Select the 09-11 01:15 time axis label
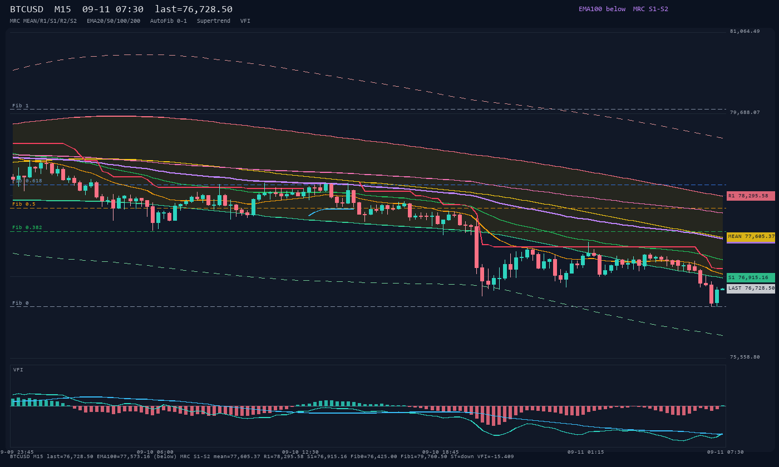The height and width of the screenshot is (467, 779). pyautogui.click(x=586, y=452)
